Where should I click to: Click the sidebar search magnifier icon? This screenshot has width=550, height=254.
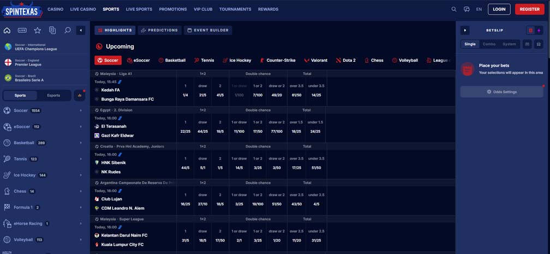click(x=68, y=30)
